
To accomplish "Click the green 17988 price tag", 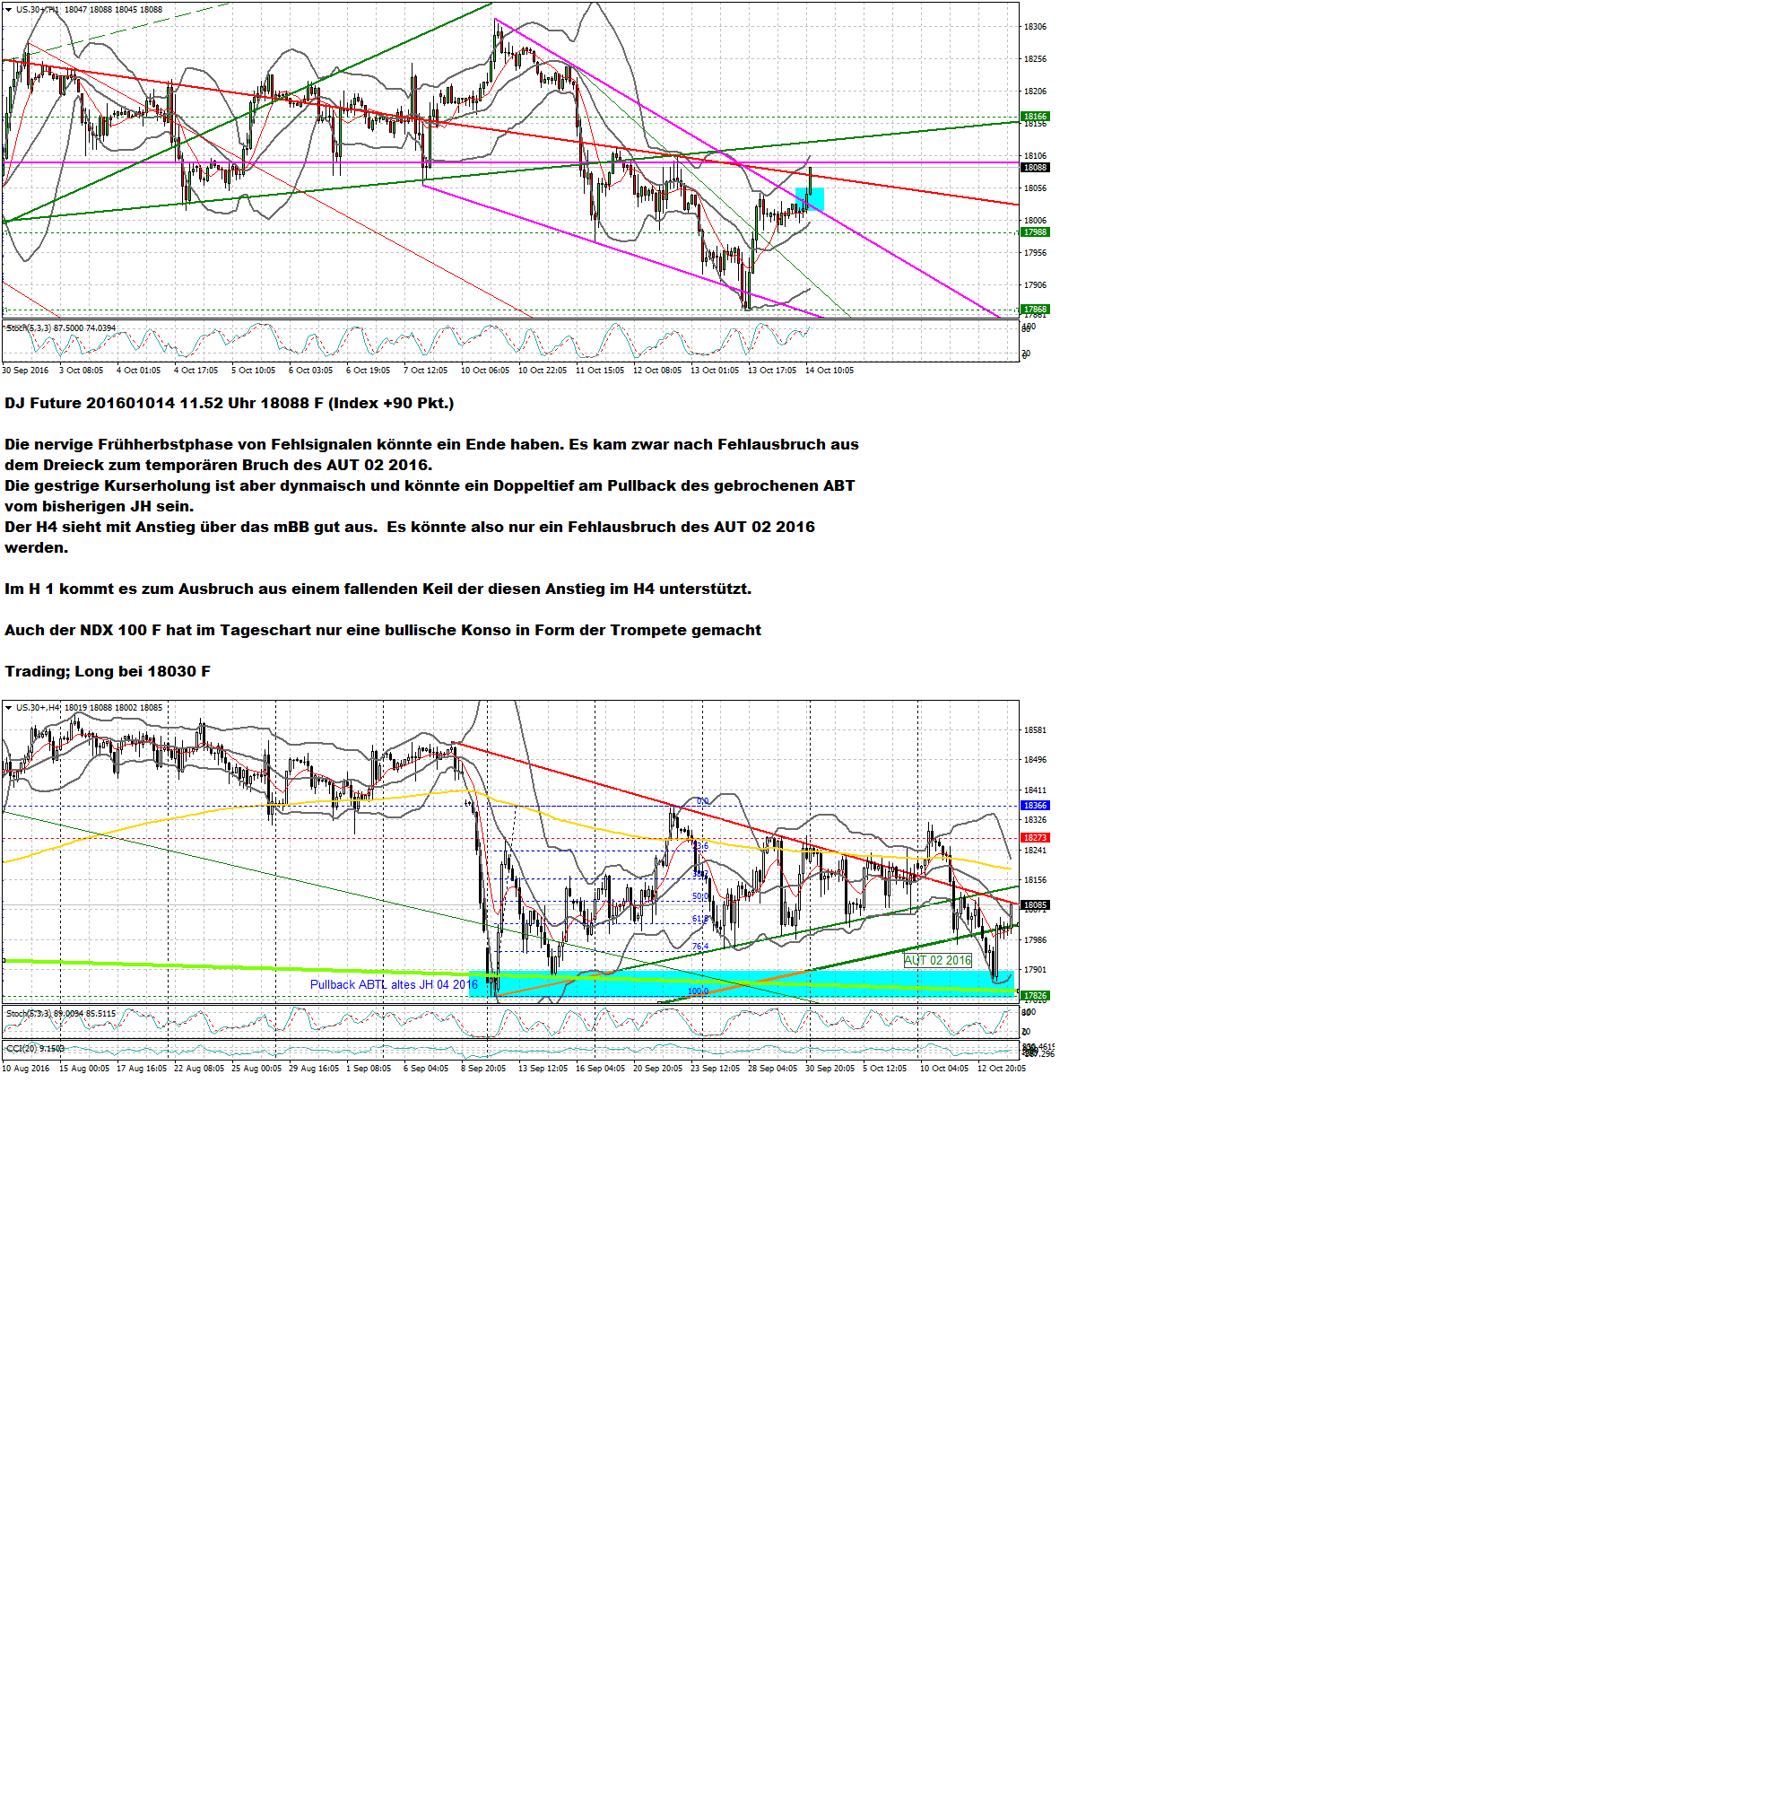I will (1035, 231).
